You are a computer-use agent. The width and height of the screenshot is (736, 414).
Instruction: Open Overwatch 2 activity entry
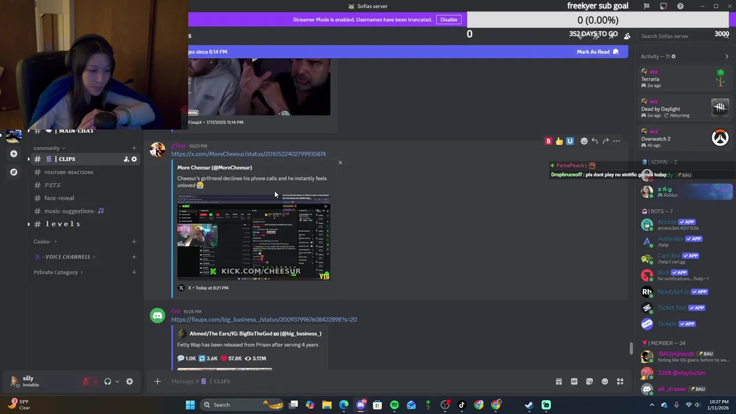coord(685,139)
